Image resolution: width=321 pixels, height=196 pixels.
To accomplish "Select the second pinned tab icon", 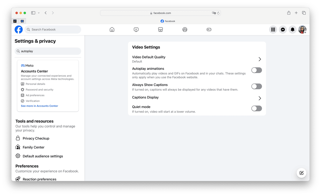I will 22,21.
